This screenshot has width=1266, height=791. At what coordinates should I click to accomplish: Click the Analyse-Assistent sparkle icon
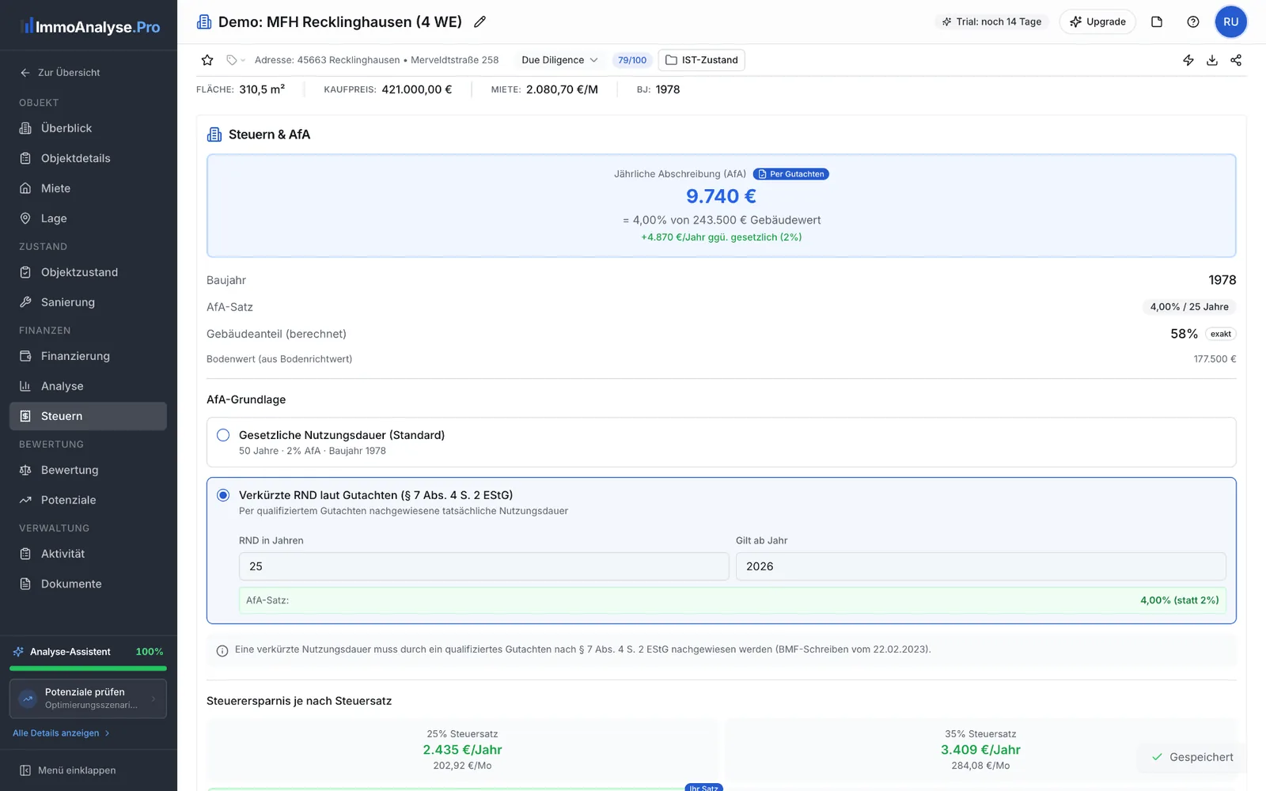pos(18,652)
